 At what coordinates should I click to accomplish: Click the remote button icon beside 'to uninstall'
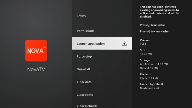pos(149,25)
